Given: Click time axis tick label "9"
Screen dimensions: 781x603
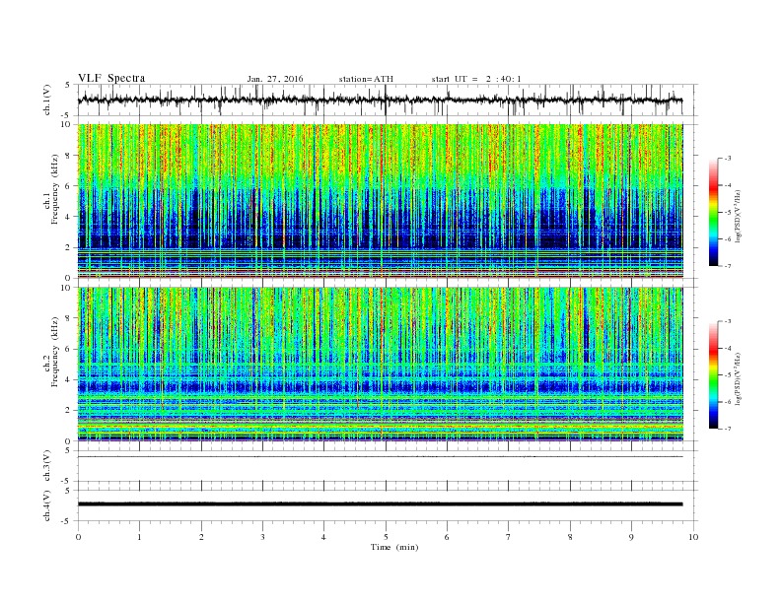Looking at the screenshot, I should 631,537.
